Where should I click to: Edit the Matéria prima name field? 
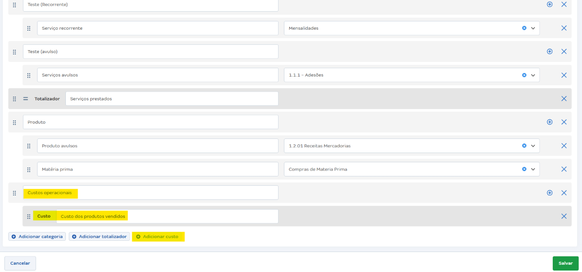pos(158,169)
